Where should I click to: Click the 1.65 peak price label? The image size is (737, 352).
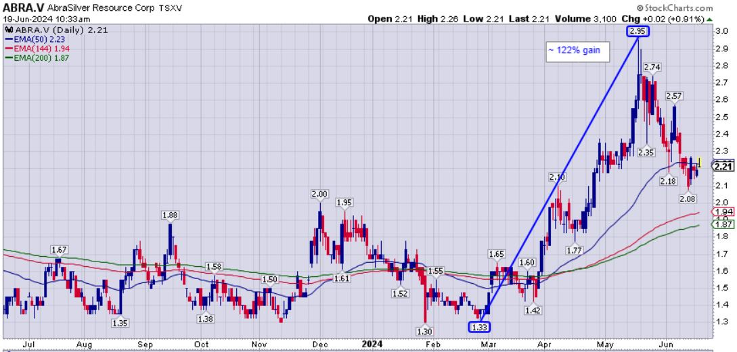tap(496, 254)
